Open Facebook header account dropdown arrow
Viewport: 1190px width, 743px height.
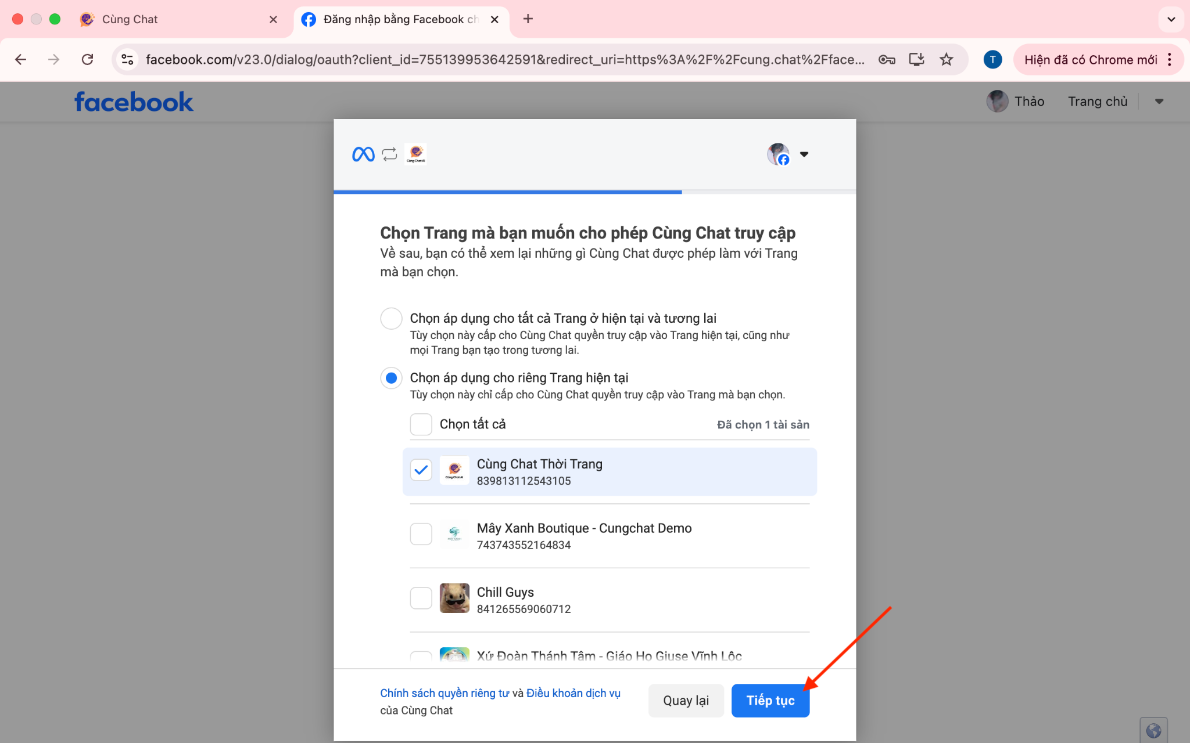pyautogui.click(x=1159, y=102)
